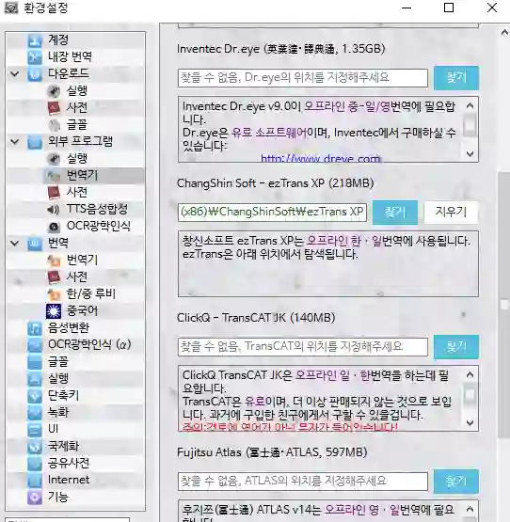Select 계정 settings item
The image size is (510, 522).
coord(58,40)
